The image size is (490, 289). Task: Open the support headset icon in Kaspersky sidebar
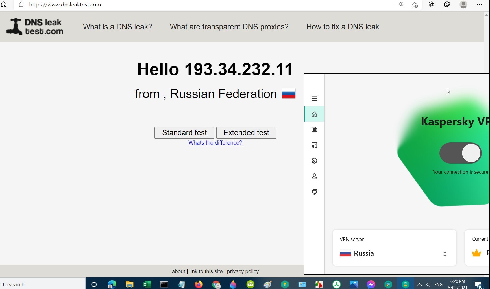point(314,192)
